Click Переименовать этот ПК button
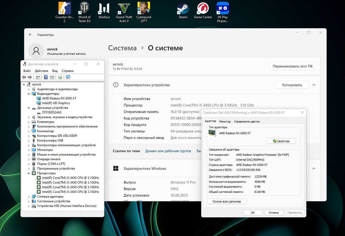Screen dimensions: 345x236 click(293, 66)
